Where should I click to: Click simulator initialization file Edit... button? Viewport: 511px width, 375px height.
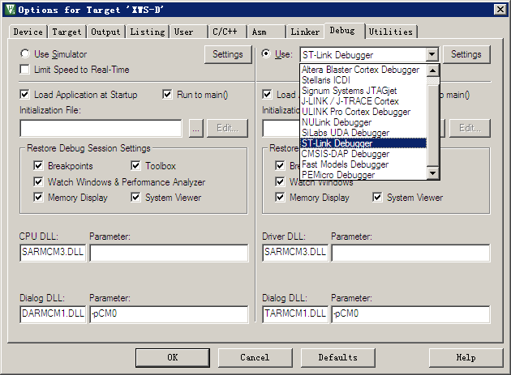click(x=227, y=128)
